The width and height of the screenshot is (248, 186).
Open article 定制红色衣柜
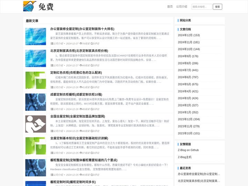[76, 73]
